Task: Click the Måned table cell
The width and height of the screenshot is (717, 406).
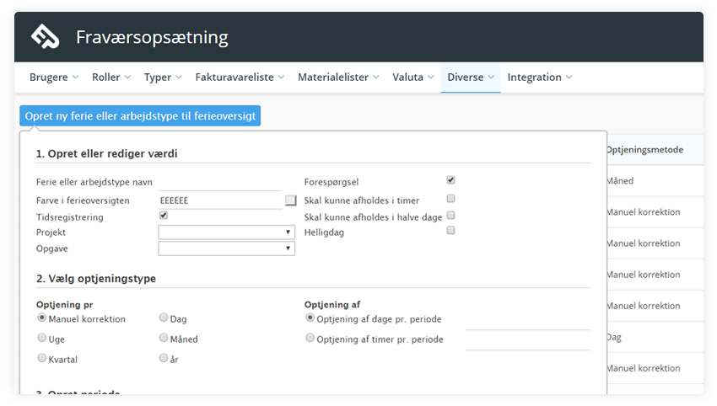Action: (620, 181)
